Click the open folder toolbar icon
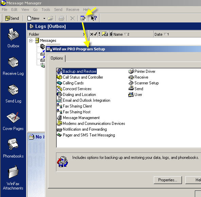 click(x=51, y=18)
